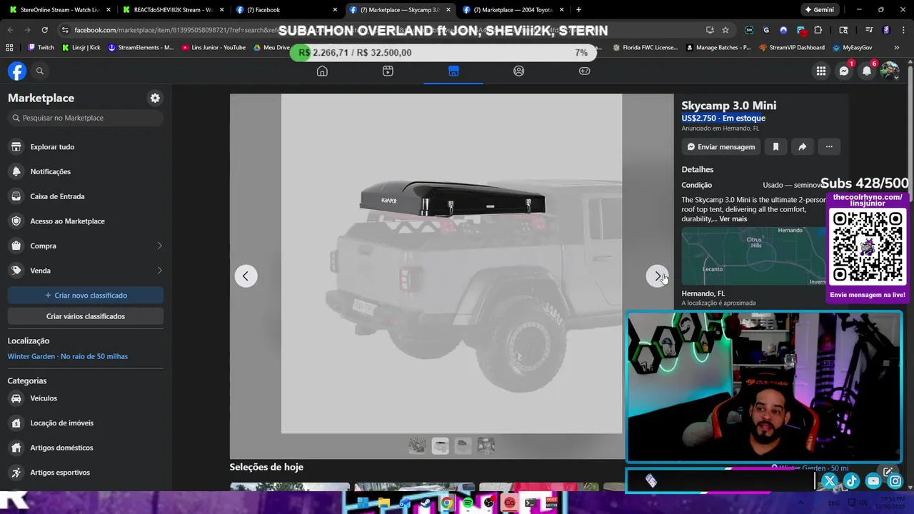The image size is (914, 514).
Task: Change location Winter Garden radius link
Action: (x=68, y=356)
